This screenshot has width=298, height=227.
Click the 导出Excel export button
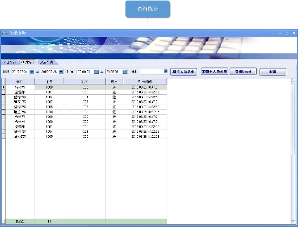tap(243, 72)
